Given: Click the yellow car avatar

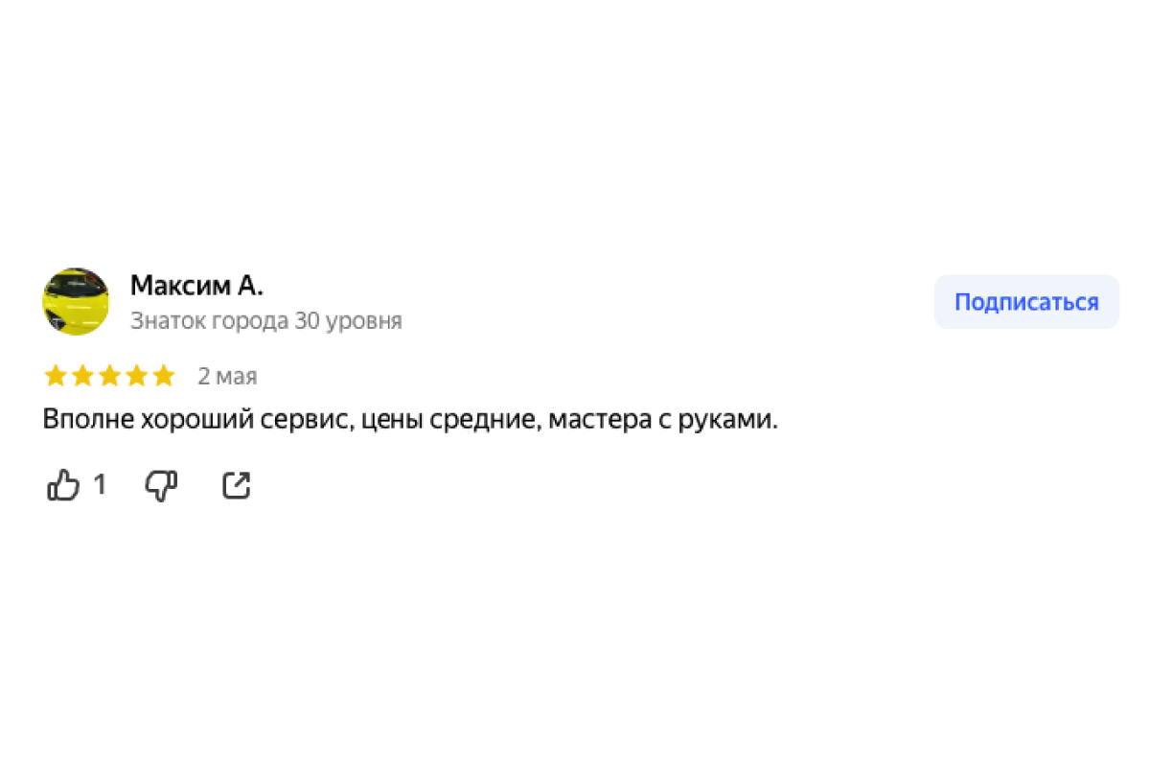Looking at the screenshot, I should tap(76, 302).
